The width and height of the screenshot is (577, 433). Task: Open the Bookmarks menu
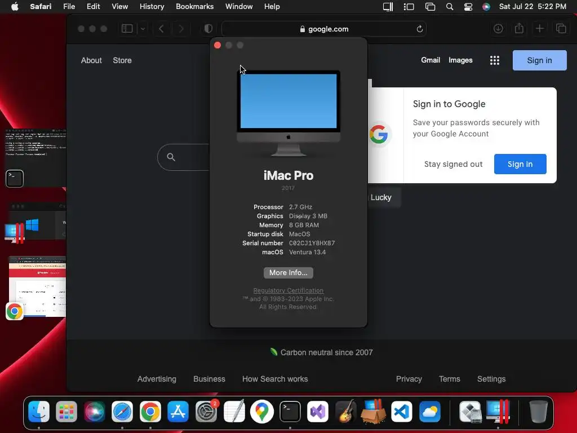pyautogui.click(x=194, y=7)
